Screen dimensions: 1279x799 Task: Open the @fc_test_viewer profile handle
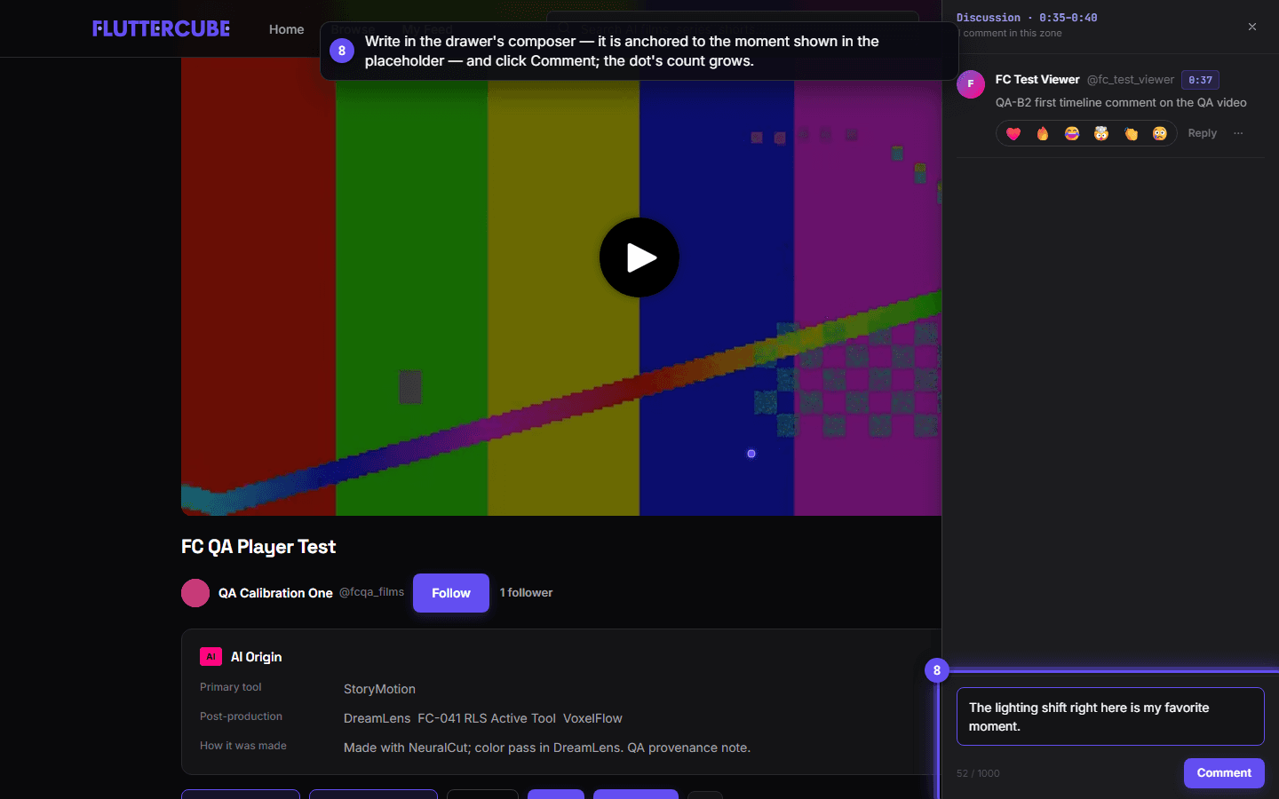[x=1131, y=80]
